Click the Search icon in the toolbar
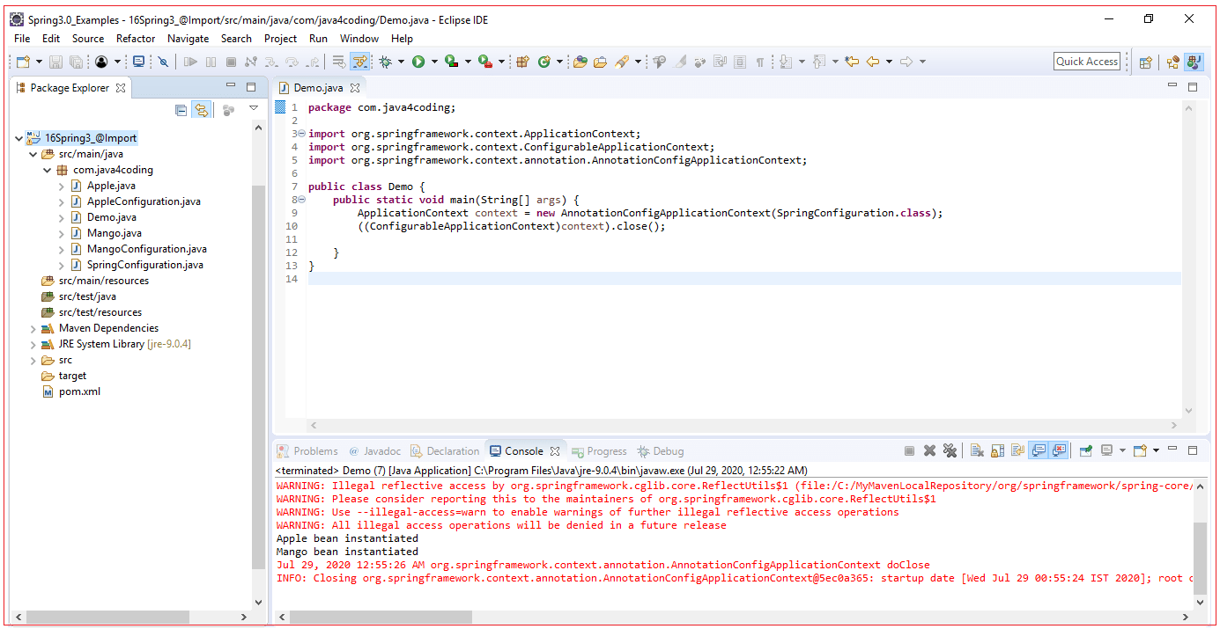Image resolution: width=1220 pixels, height=629 pixels. click(x=621, y=61)
